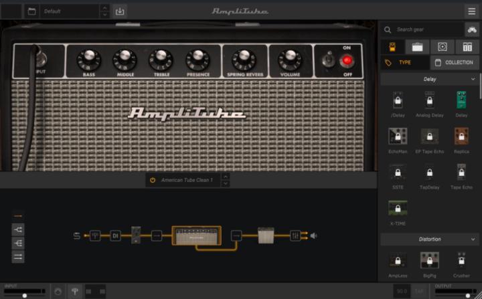Open the preset browser folder icon
Viewport: 482px width, 299px height.
31,11
